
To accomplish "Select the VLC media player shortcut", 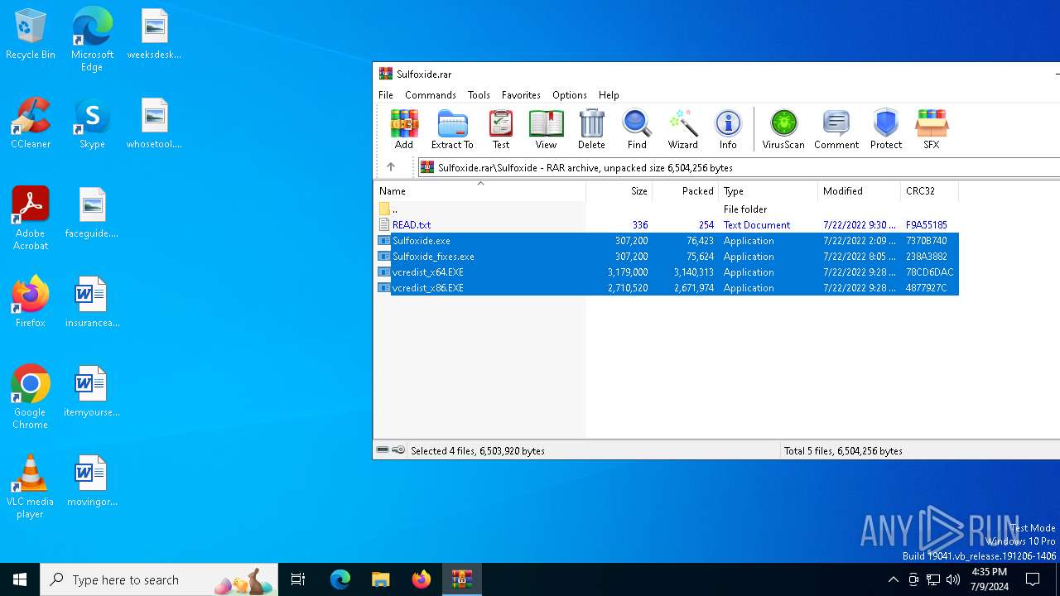I will [30, 487].
